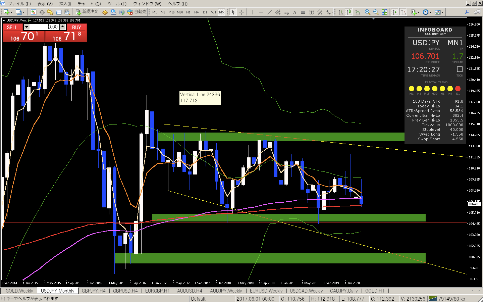The image size is (483, 302).
Task: Toggle the auto trading button
Action: point(137,12)
